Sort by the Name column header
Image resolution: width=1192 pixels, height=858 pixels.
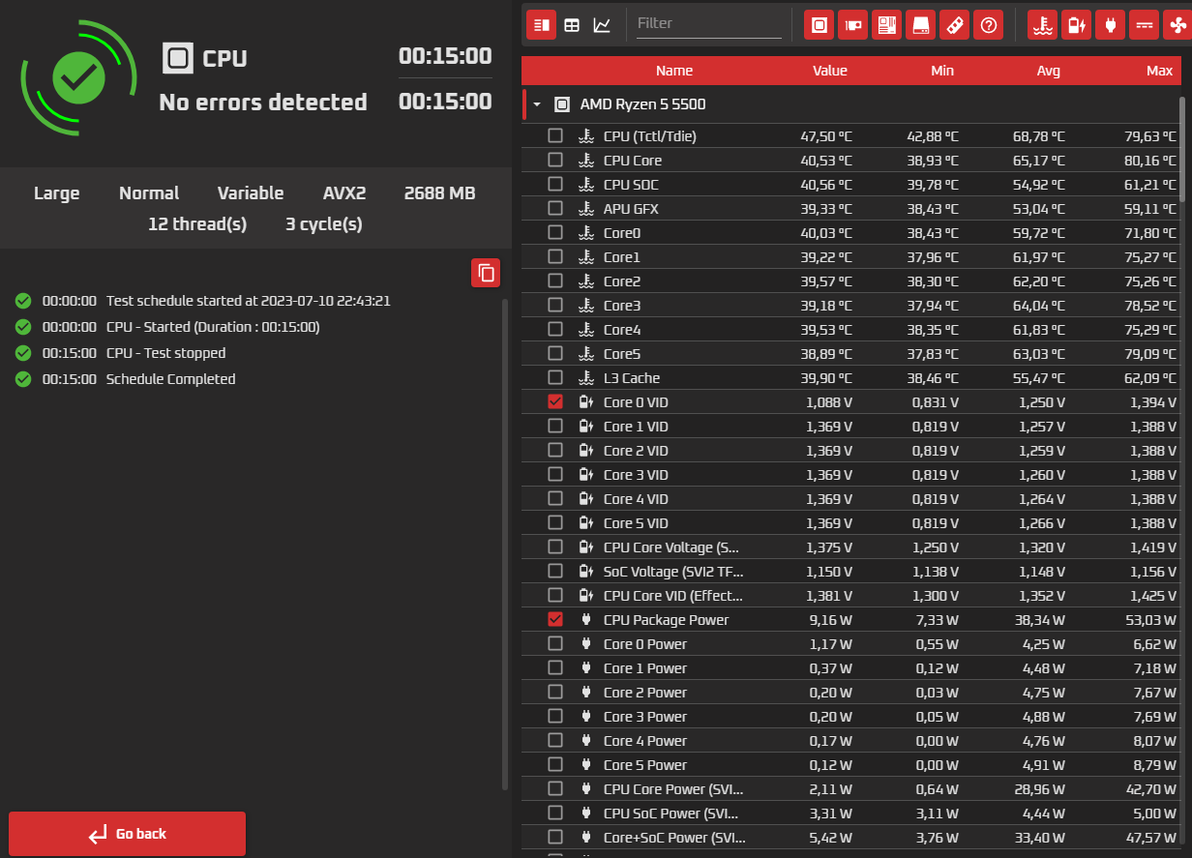point(674,70)
